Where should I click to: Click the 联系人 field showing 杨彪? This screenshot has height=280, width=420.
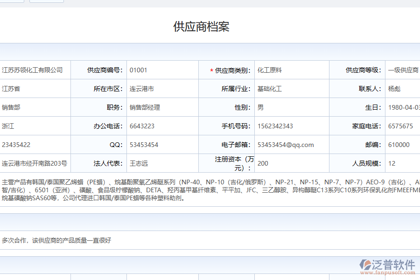(402, 88)
